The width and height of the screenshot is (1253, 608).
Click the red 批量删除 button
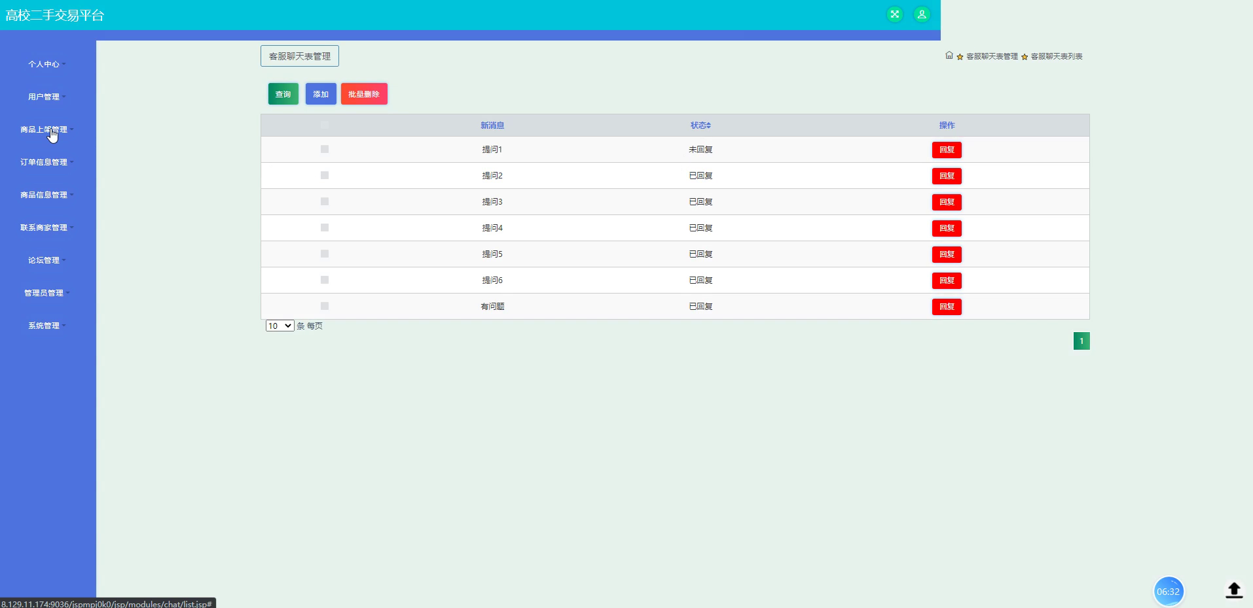(364, 94)
